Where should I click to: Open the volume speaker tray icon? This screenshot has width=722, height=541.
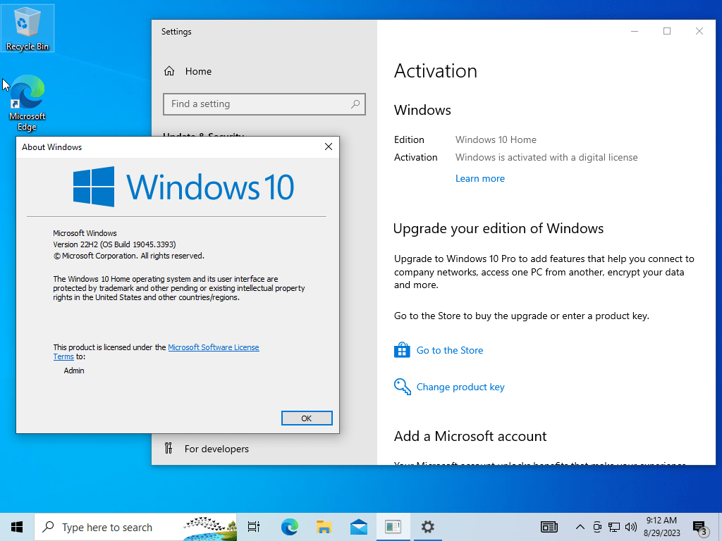pos(631,527)
